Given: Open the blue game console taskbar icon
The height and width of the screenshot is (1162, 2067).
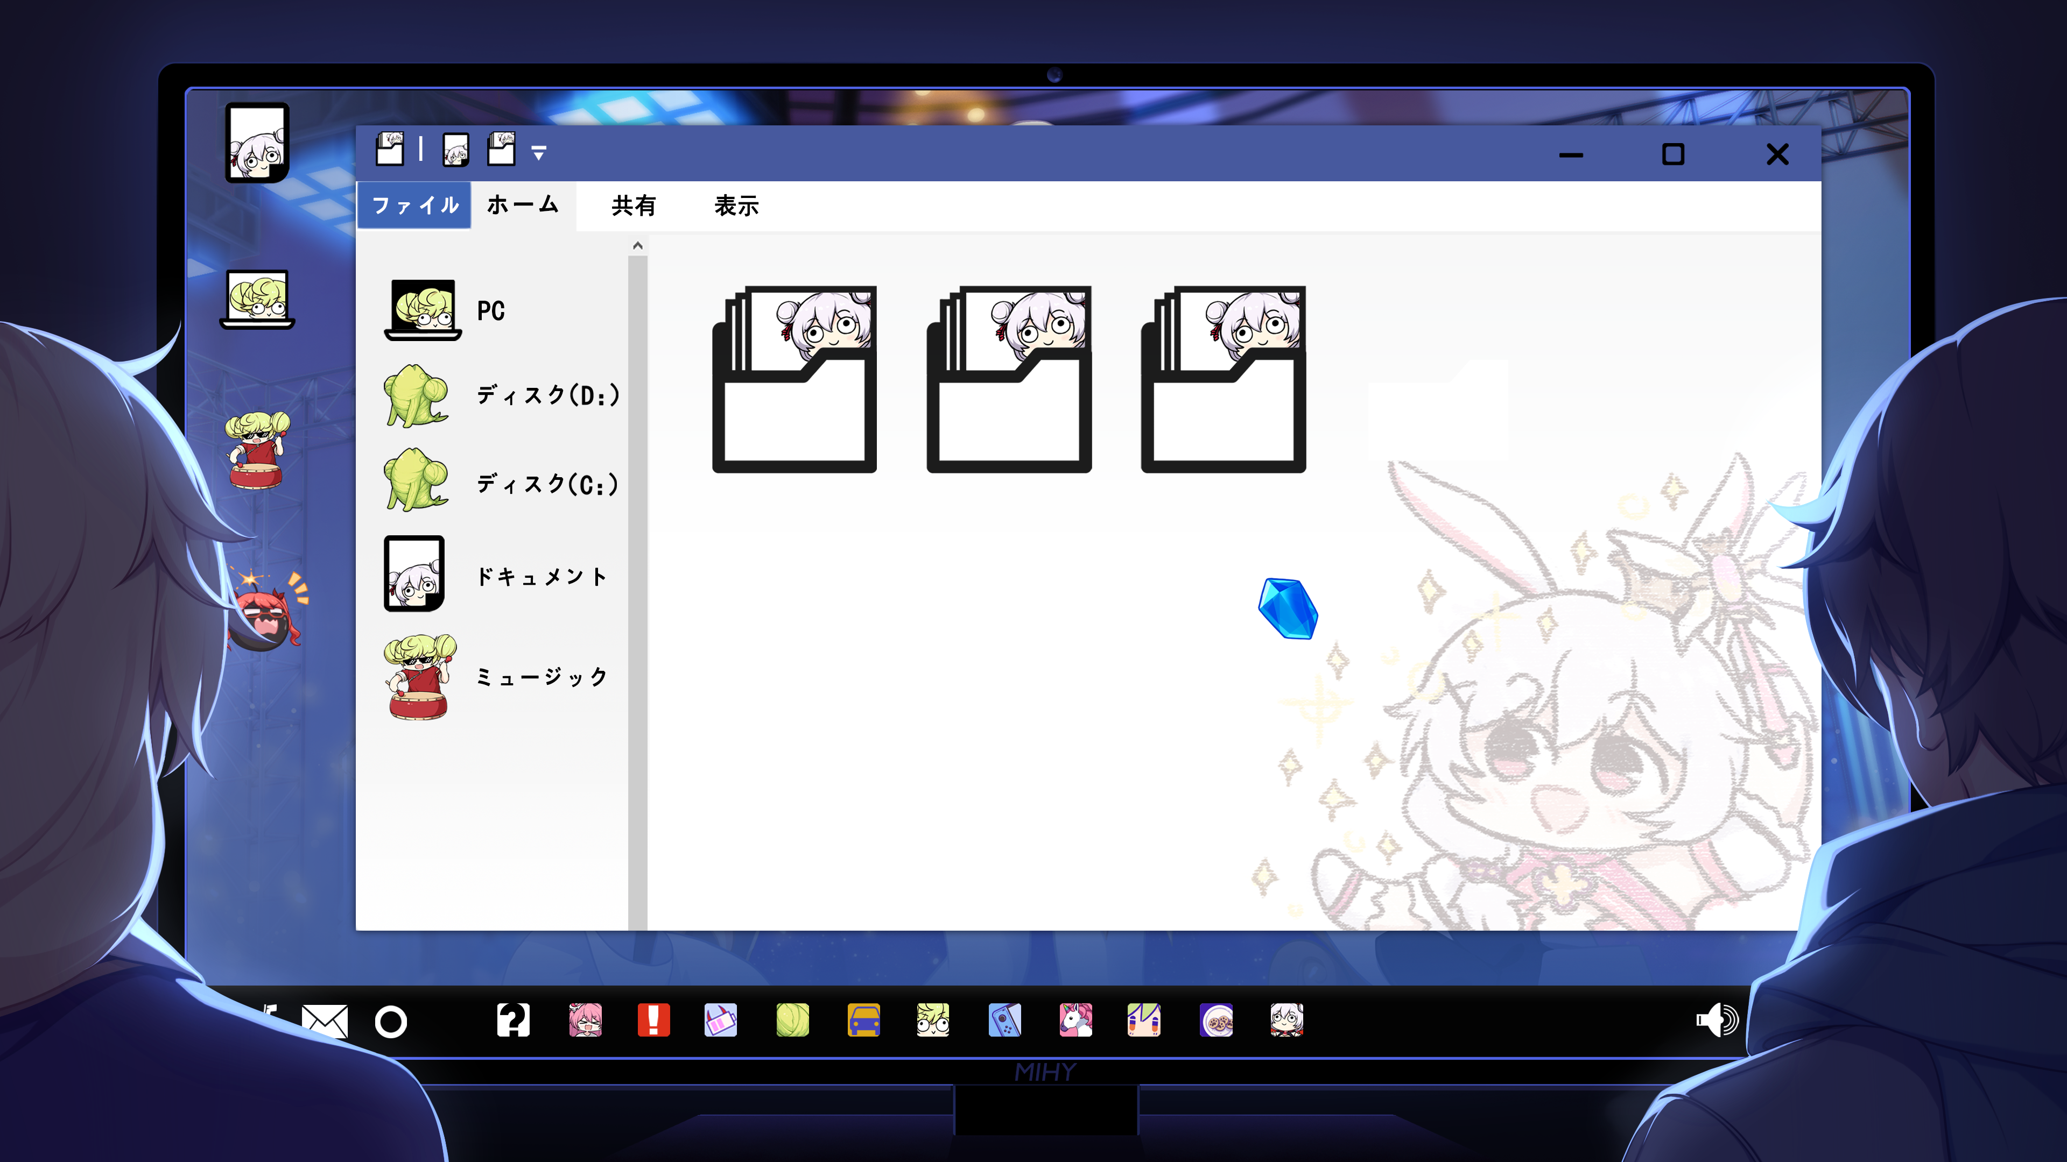Looking at the screenshot, I should point(1004,1020).
